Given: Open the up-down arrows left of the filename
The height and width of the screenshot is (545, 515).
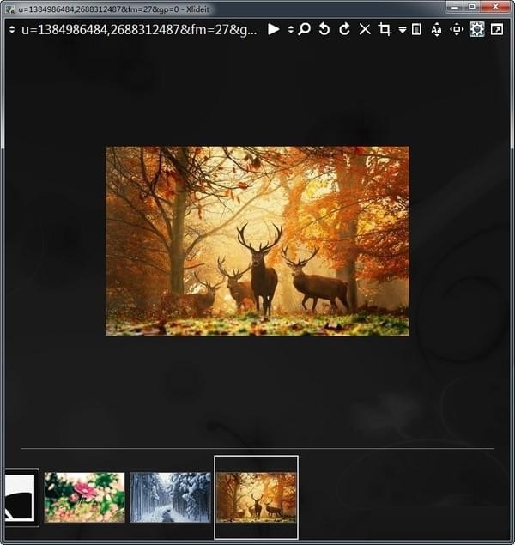Looking at the screenshot, I should pos(12,29).
